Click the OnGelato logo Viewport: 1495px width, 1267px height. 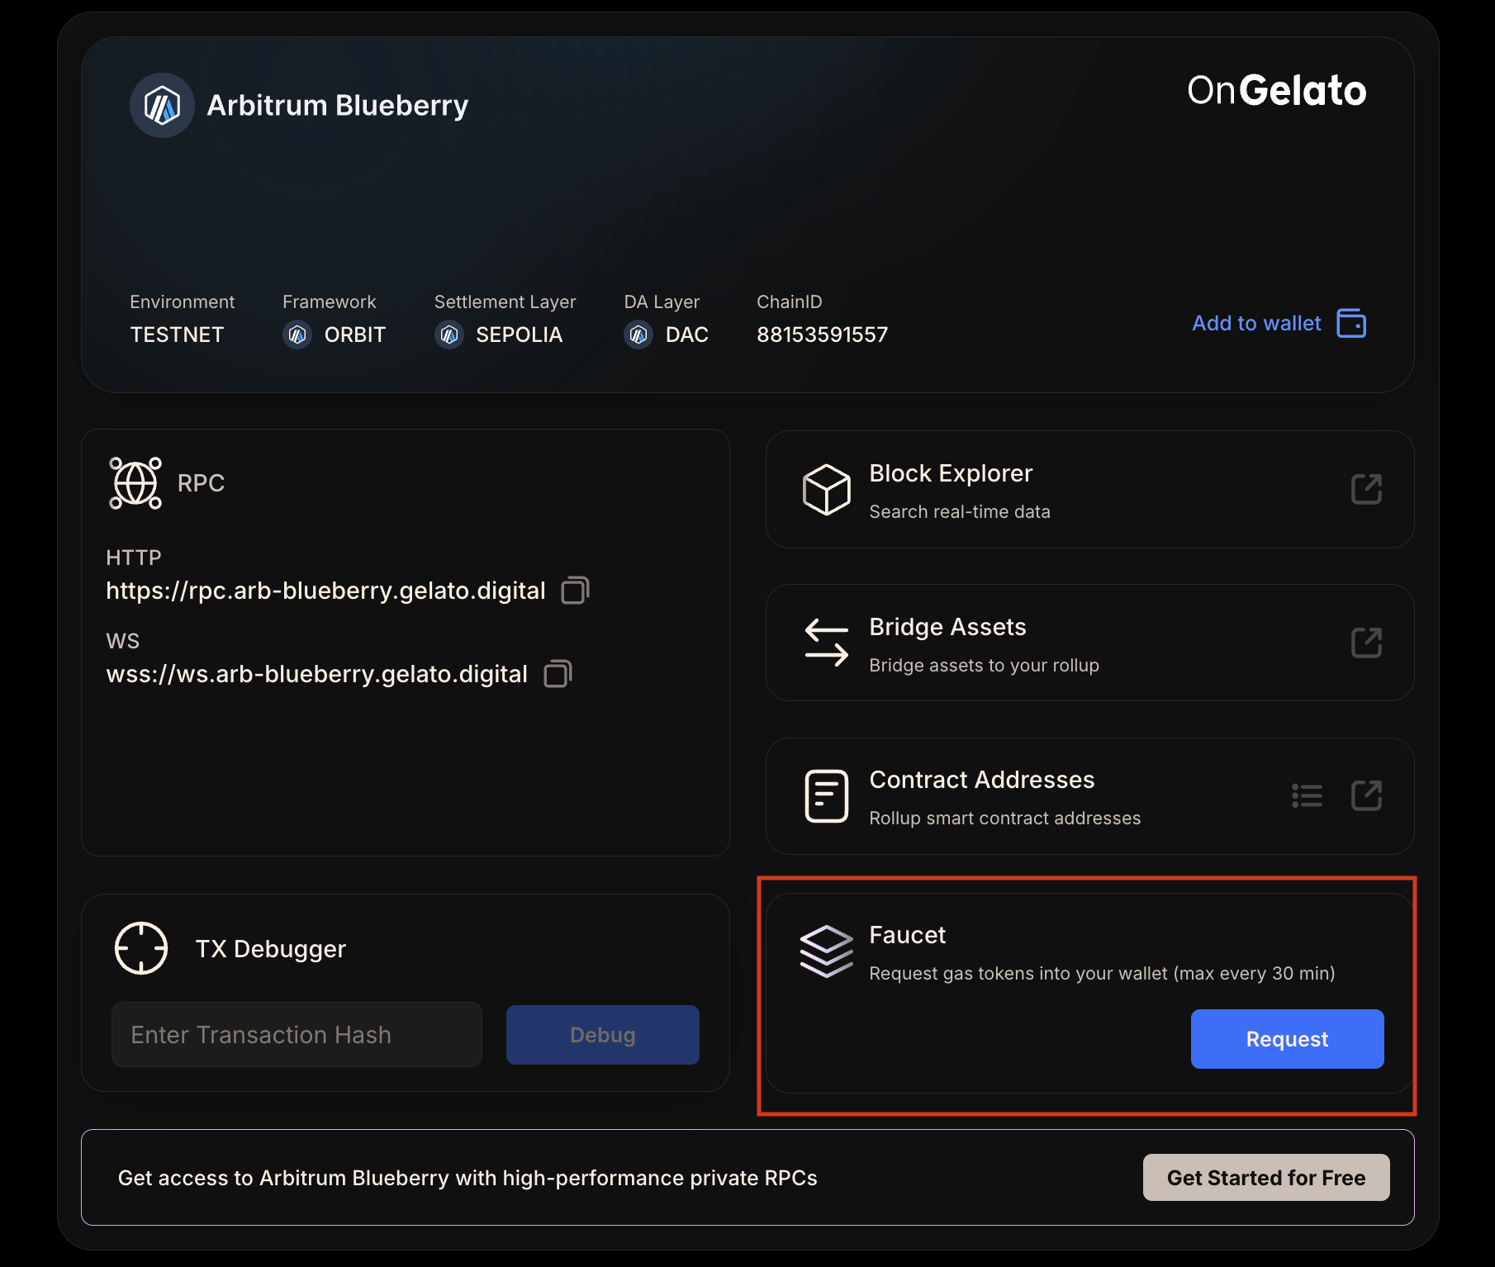[1277, 90]
